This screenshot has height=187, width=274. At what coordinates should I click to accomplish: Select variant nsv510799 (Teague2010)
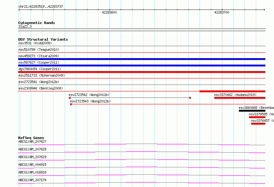39,50
